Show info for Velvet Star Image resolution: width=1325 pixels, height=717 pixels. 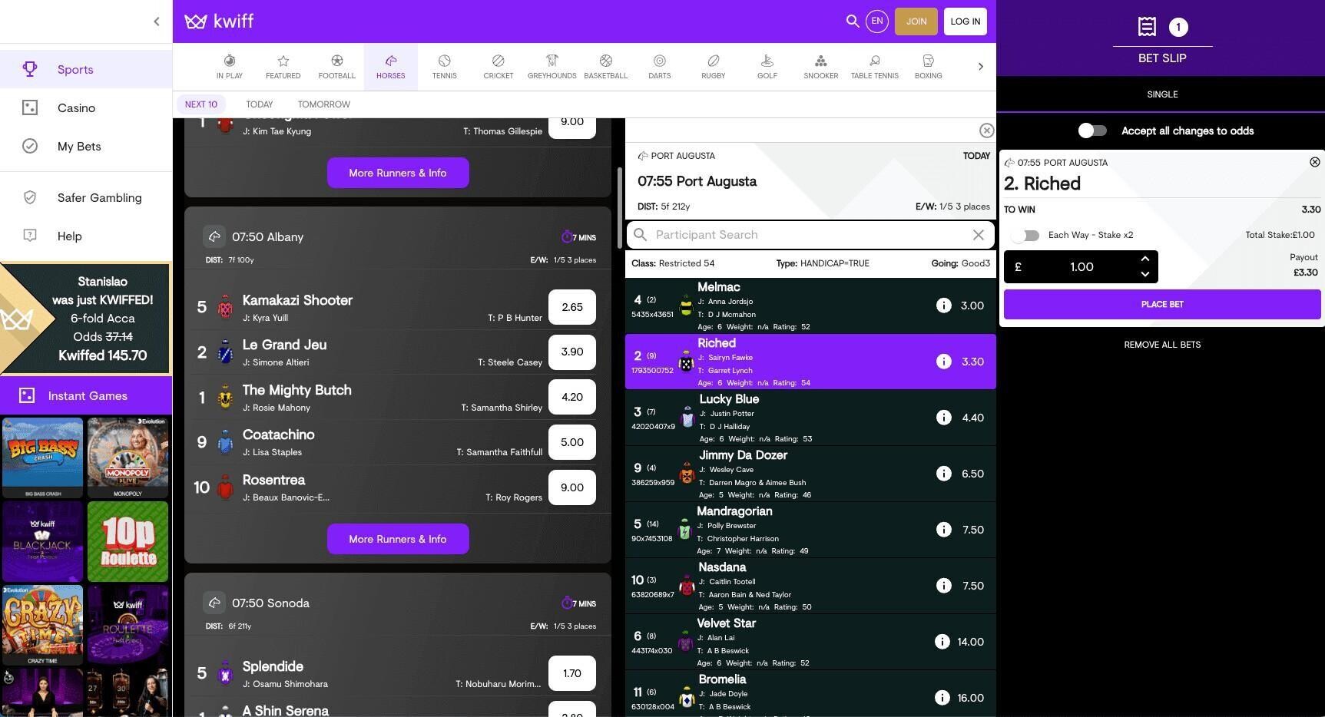[x=942, y=642]
